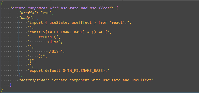
Task: Click the "}" string line in body
Action: pyautogui.click(x=32, y=61)
